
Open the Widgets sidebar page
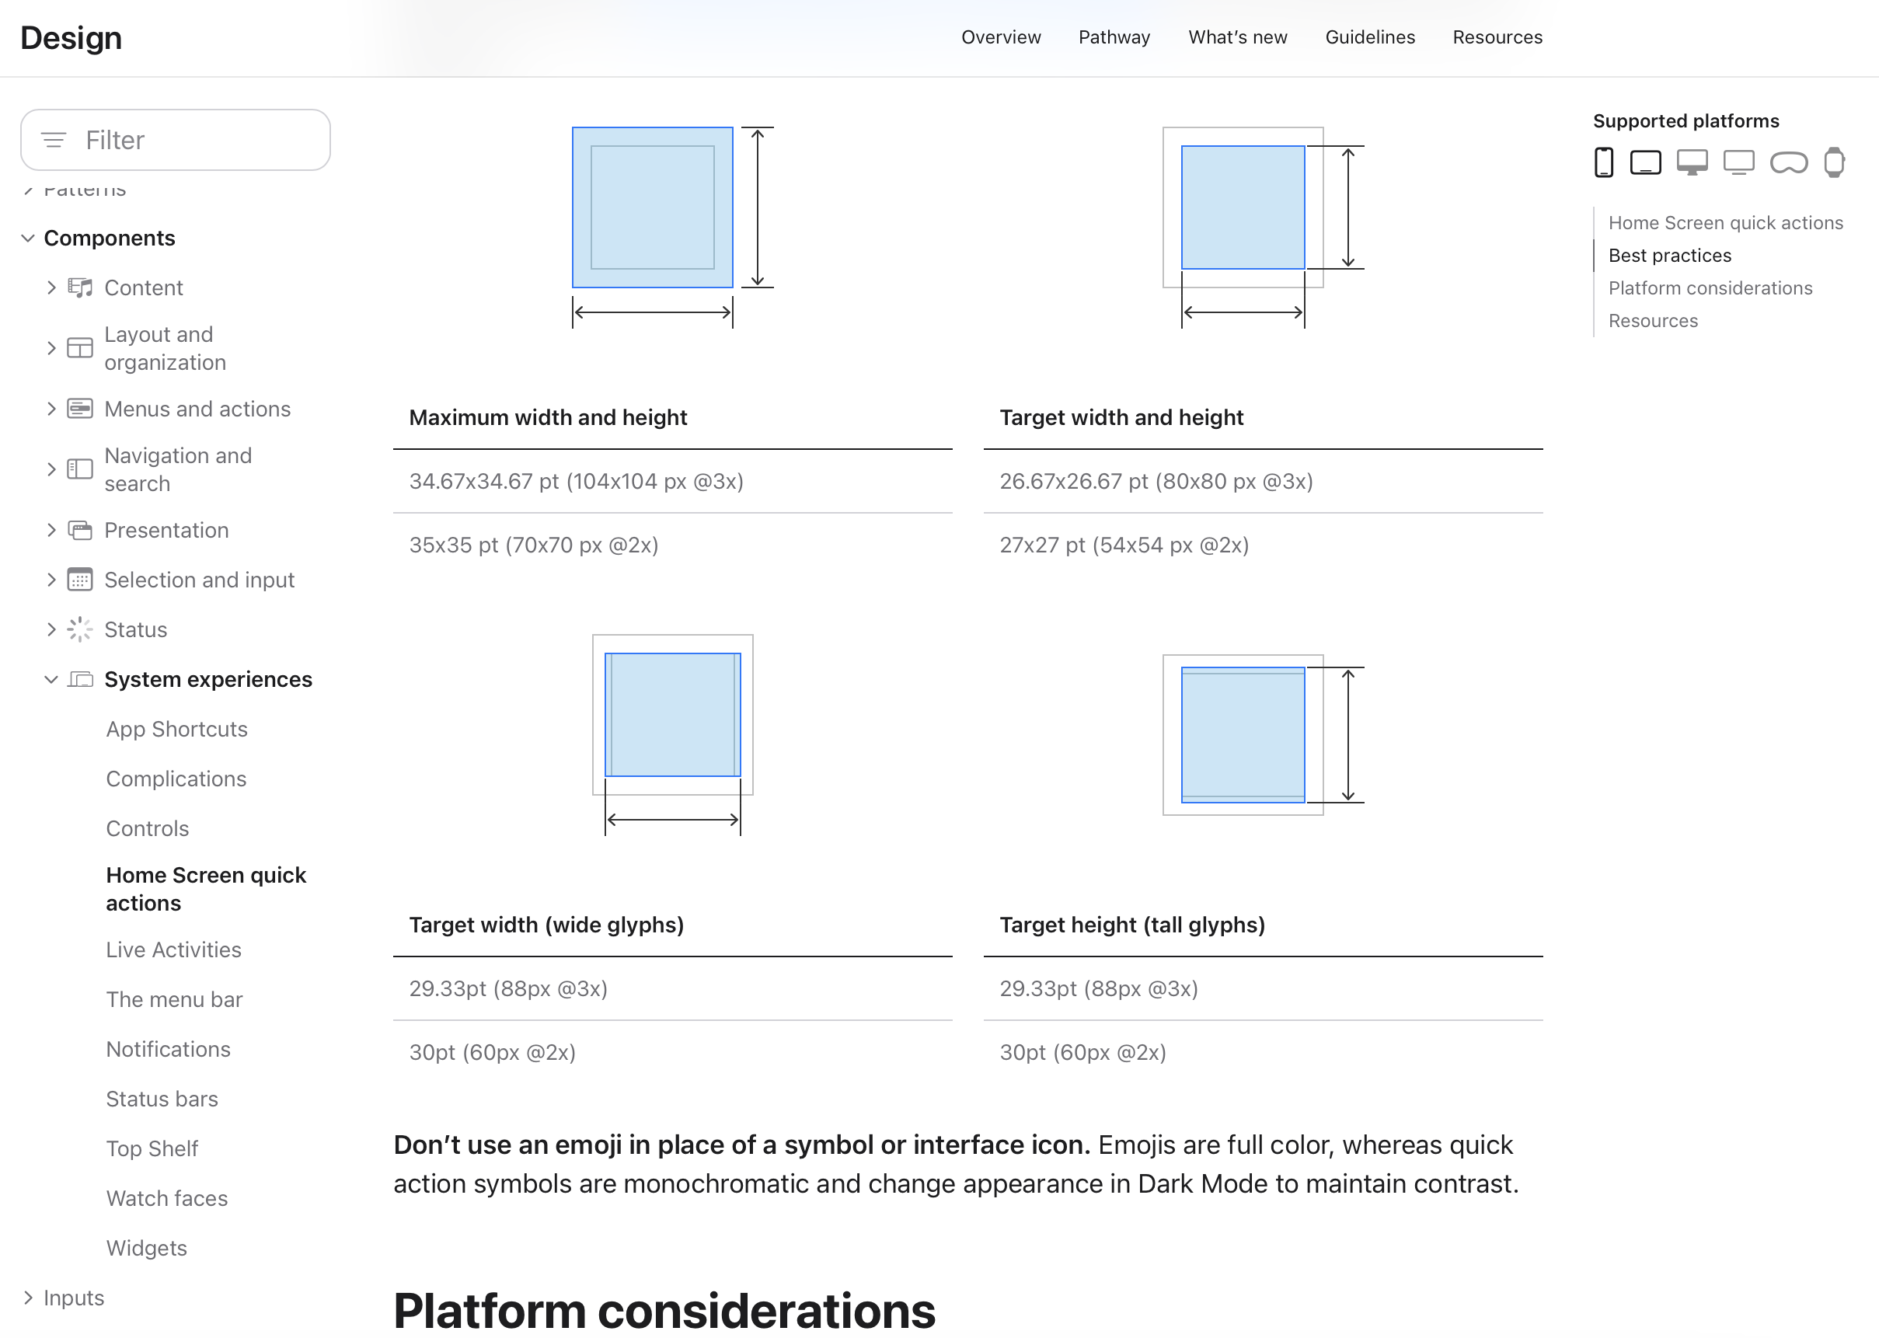point(147,1248)
